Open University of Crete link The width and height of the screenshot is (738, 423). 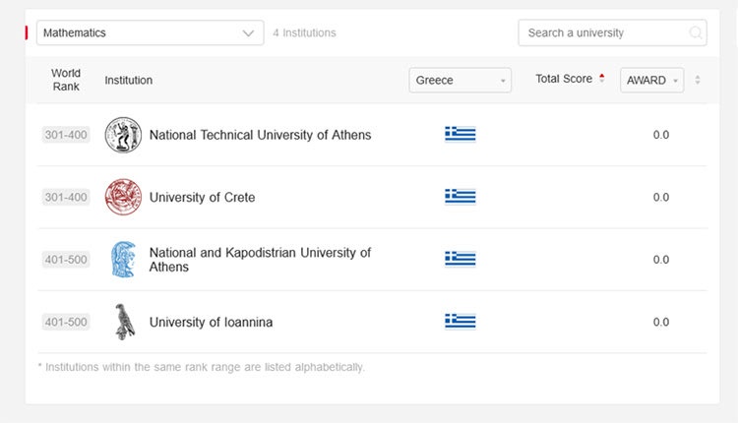(x=203, y=197)
